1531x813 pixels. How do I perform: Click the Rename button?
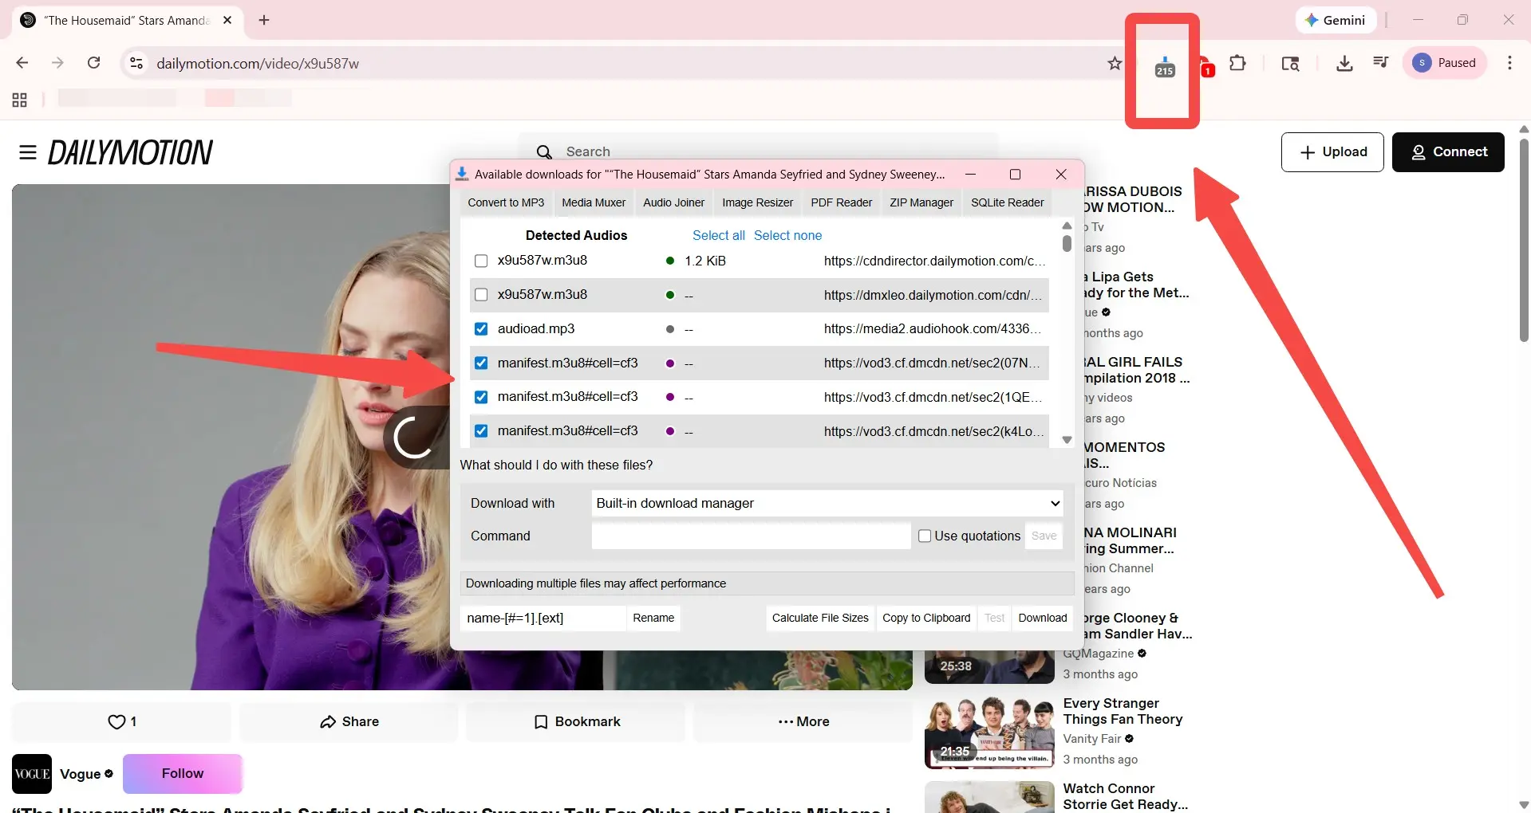tap(653, 618)
